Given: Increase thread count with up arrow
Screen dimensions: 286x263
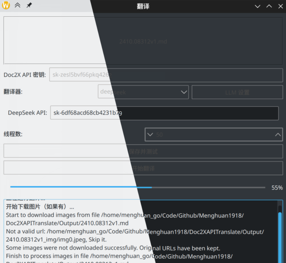Looking at the screenshot, I should (x=278, y=135).
